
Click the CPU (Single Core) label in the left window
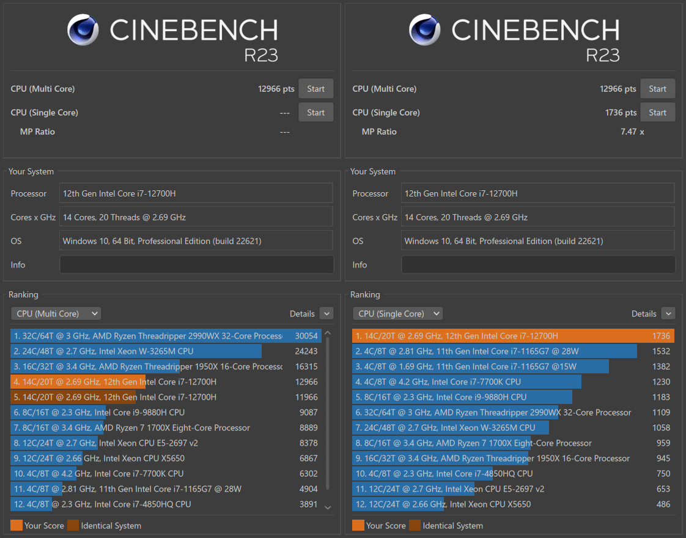pos(44,112)
